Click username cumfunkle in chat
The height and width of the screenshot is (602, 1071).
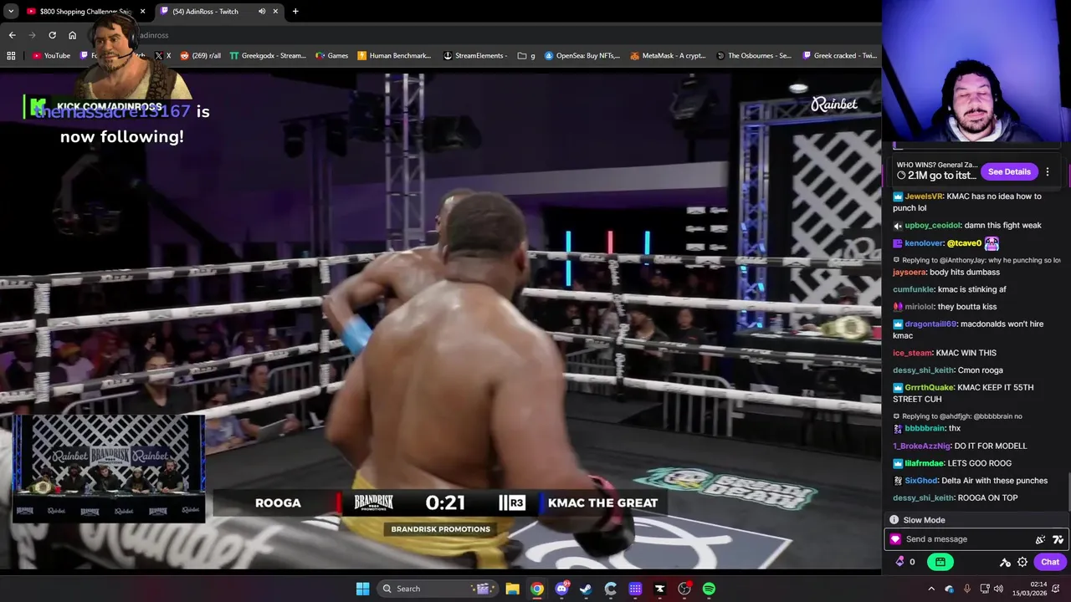(x=913, y=289)
